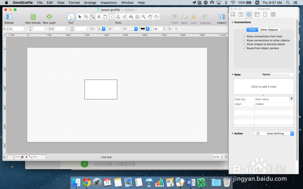The height and width of the screenshot is (189, 303).
Task: Open the stroke color dropdown
Action: (148, 29)
